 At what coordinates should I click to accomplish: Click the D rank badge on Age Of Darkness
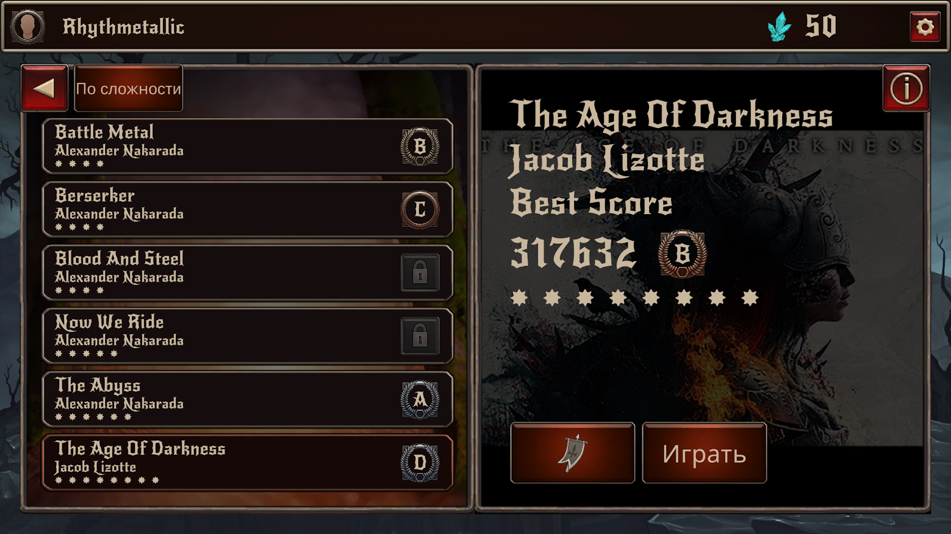pyautogui.click(x=420, y=463)
